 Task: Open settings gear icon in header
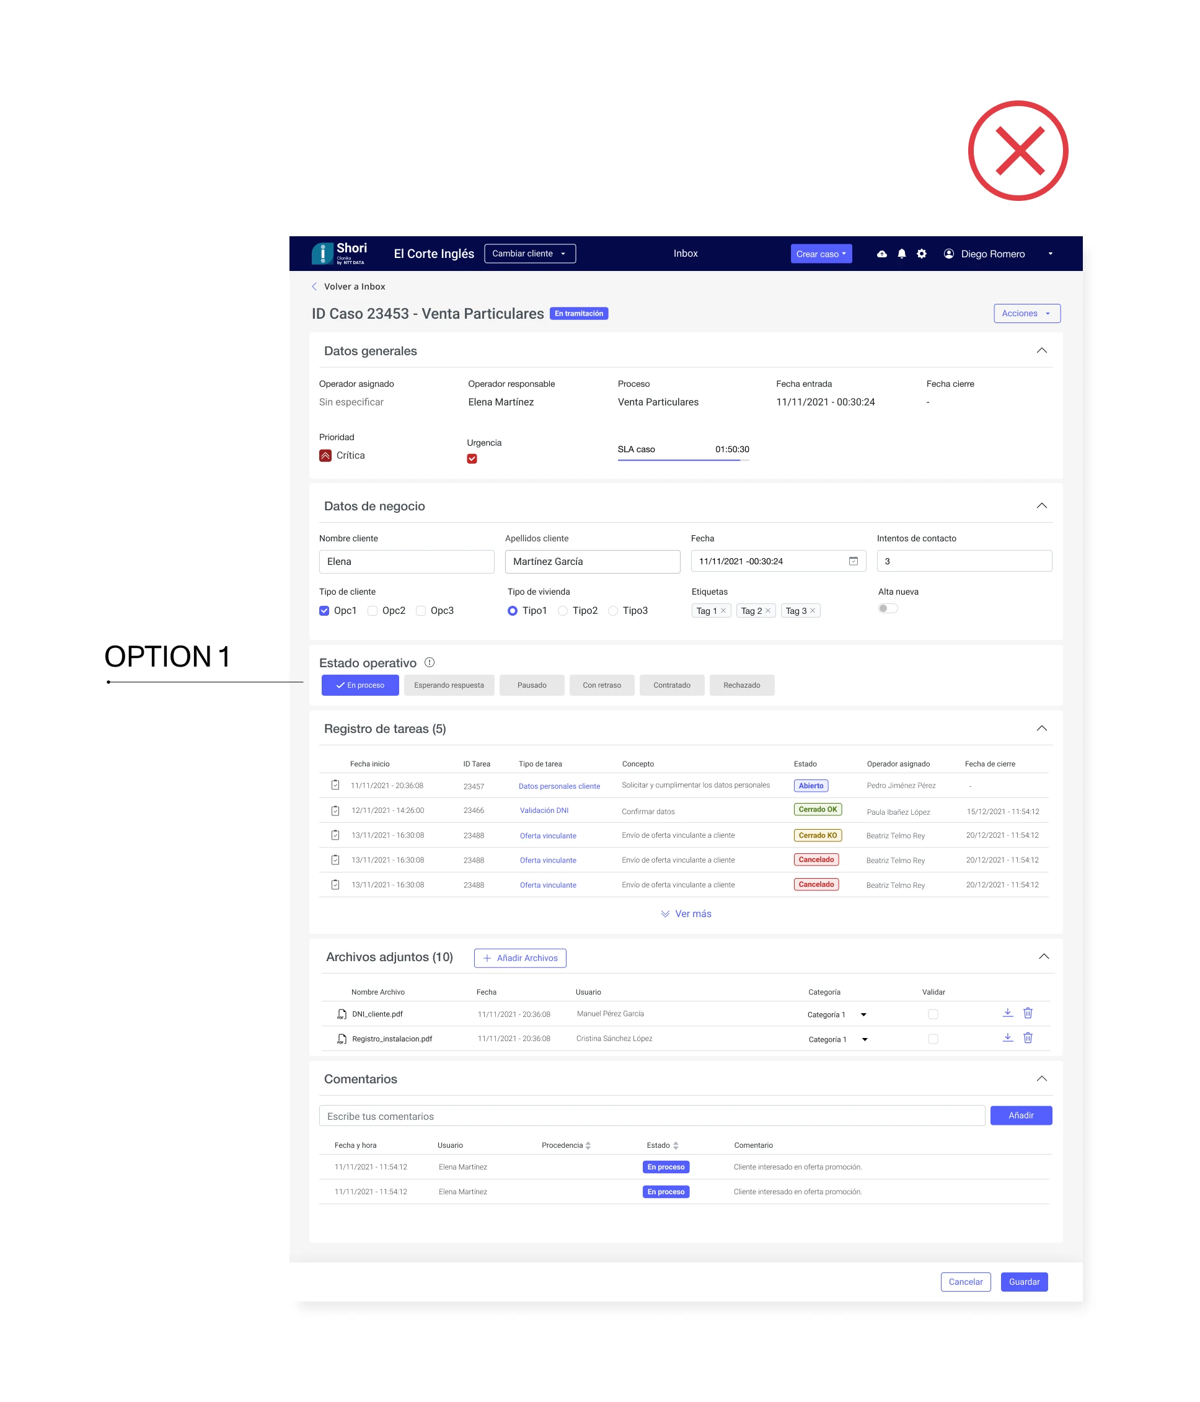coord(921,254)
